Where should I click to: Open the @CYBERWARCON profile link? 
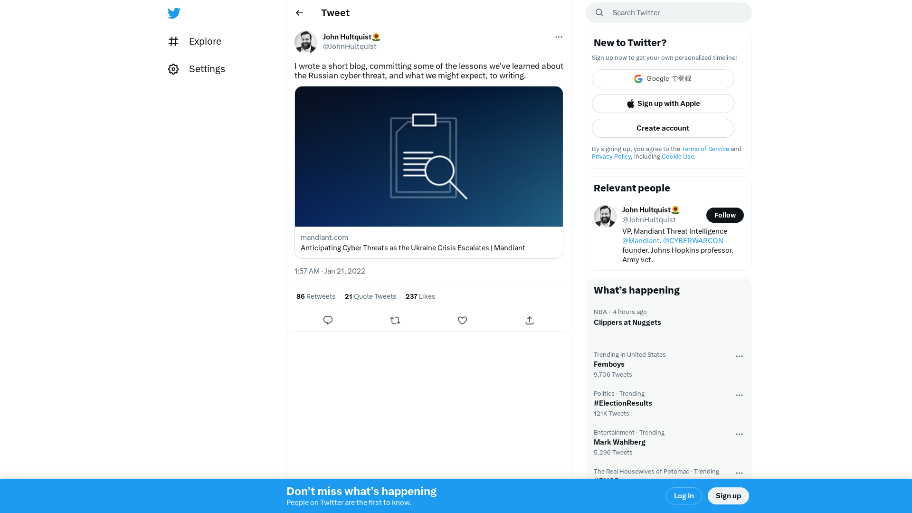click(693, 240)
